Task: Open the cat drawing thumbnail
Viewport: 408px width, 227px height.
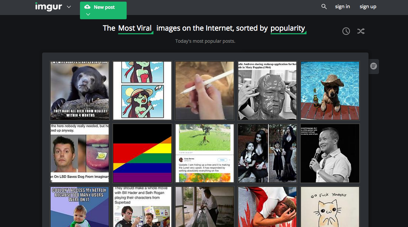Action: pos(330,207)
